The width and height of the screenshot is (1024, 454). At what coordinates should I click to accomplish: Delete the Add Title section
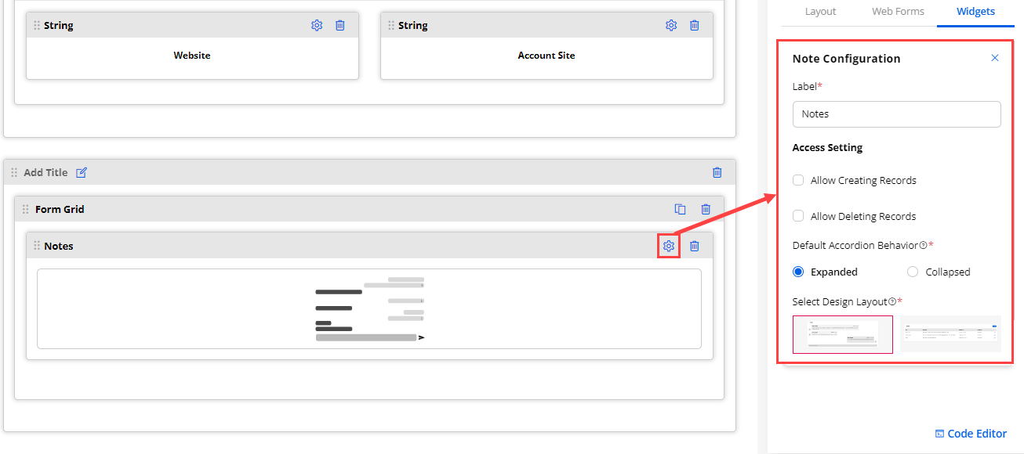[717, 172]
